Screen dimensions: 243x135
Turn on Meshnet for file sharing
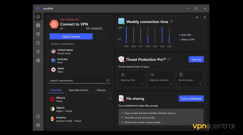tap(191, 99)
